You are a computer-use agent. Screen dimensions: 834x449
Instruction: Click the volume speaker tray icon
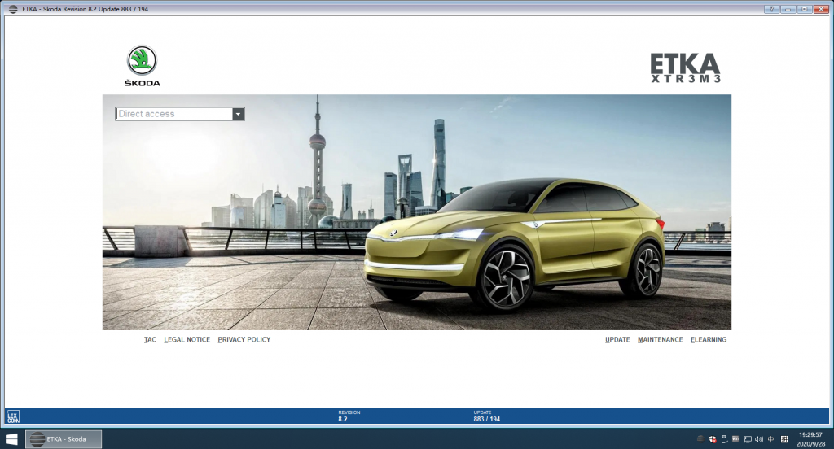click(x=759, y=439)
